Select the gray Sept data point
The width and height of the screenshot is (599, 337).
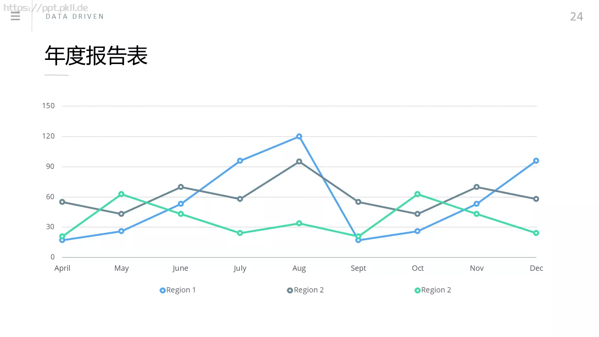358,202
